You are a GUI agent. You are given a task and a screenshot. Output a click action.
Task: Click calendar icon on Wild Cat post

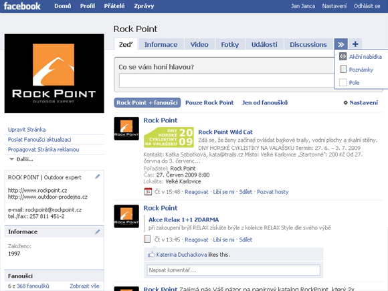(x=148, y=191)
